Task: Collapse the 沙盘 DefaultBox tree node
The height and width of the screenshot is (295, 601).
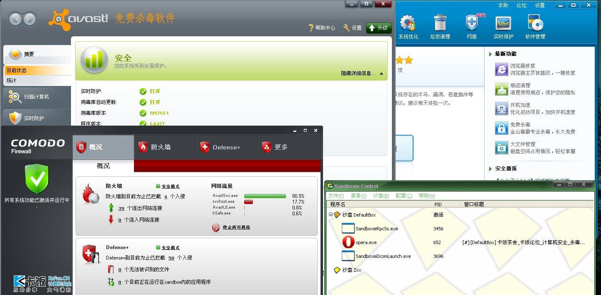Action: [x=331, y=214]
